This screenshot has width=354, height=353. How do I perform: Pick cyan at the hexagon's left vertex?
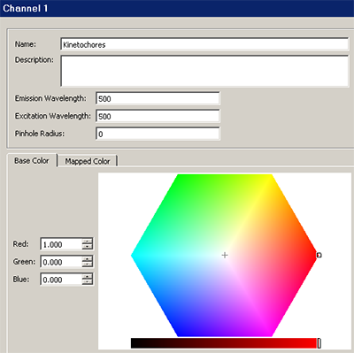(133, 256)
